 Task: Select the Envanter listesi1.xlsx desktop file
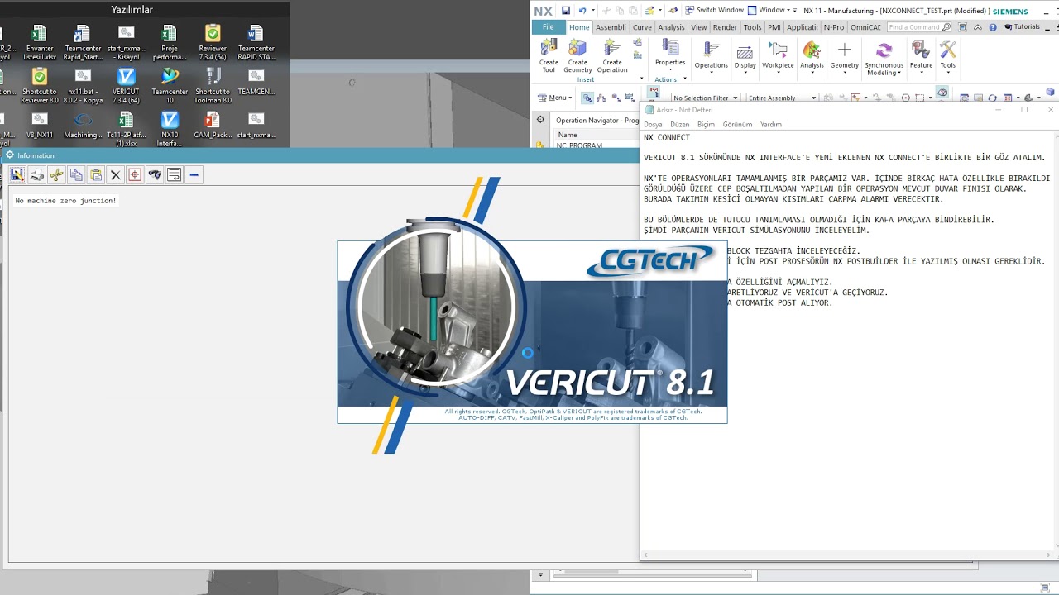pos(40,43)
